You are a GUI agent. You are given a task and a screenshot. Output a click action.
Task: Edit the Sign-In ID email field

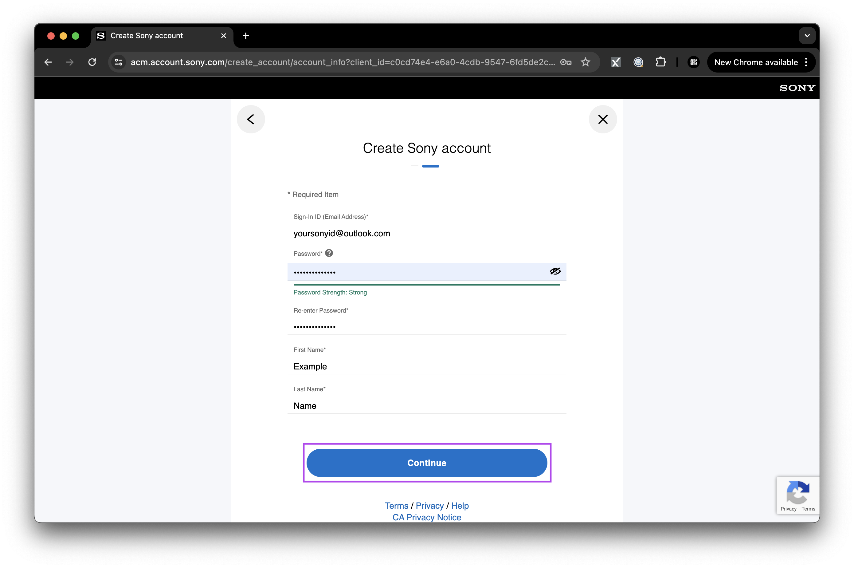(427, 234)
